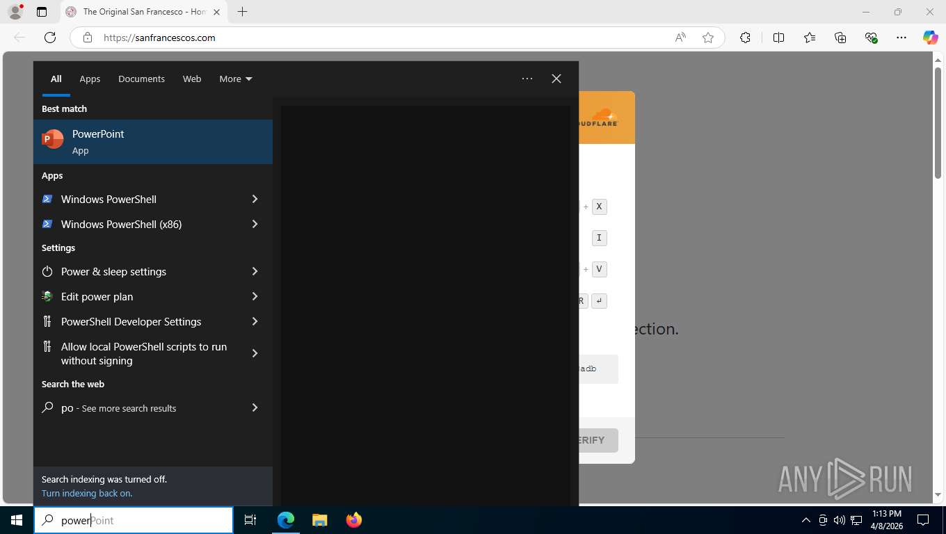Open a new Edge tab
Screen dimensions: 946x534
(x=242, y=12)
